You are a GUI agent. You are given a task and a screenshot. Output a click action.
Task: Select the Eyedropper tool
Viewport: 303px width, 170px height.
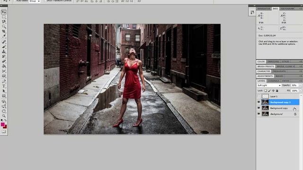[4, 36]
